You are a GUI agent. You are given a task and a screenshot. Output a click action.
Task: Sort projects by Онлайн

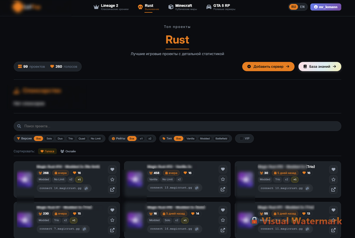pyautogui.click(x=68, y=151)
